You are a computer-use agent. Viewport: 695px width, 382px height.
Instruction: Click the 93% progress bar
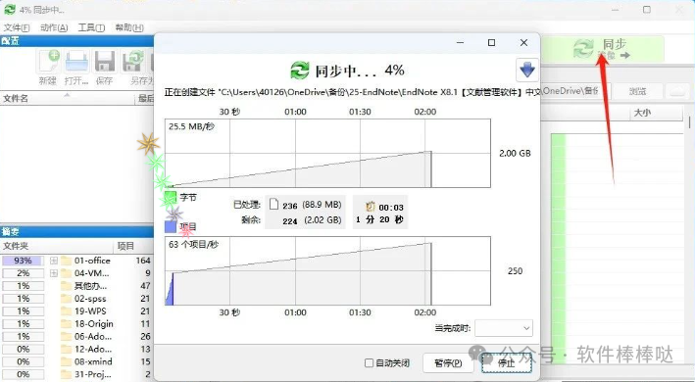24,261
